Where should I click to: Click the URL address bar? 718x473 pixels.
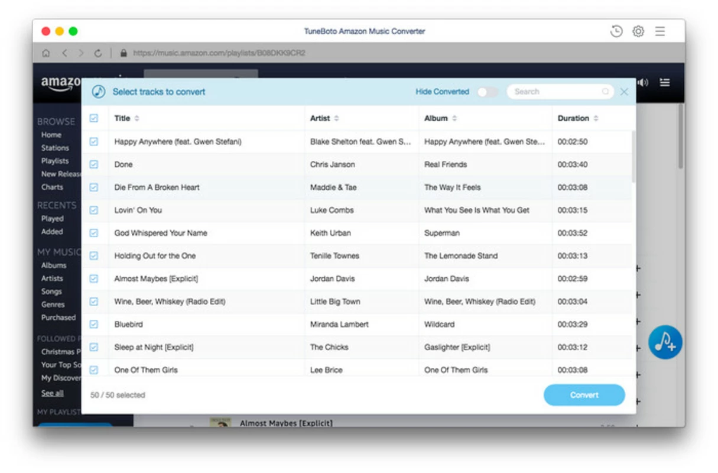coord(219,53)
